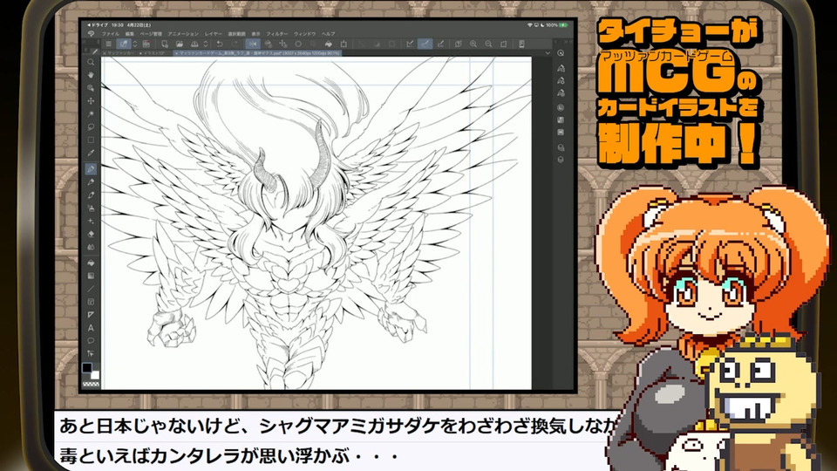Open the 選択範囲 menu
Viewport: 837px width, 471px height.
237,34
